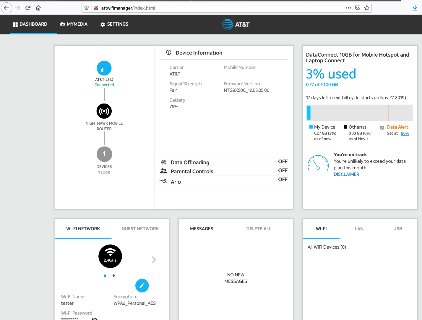This screenshot has height=320, width=422.
Task: Click the 'All WiFi Devices (0)' text
Action: point(327,247)
